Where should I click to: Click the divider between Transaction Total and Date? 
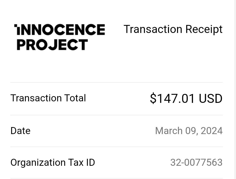tap(116, 115)
